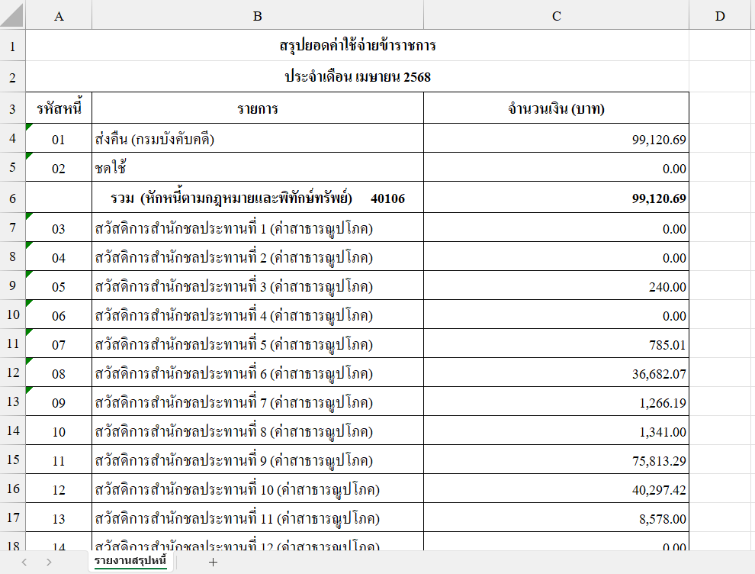The image size is (755, 574).
Task: Select สวัสดิการสำนักชลประทานที่ 9 cell
Action: click(258, 460)
